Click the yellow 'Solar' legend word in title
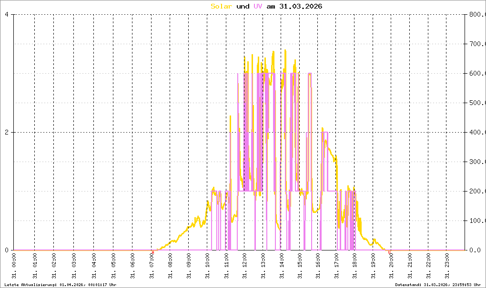The image size is (486, 288). pos(221,6)
